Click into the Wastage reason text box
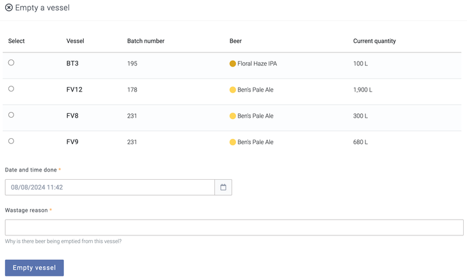 click(234, 227)
